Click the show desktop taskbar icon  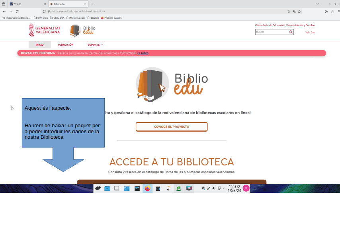pos(117,188)
